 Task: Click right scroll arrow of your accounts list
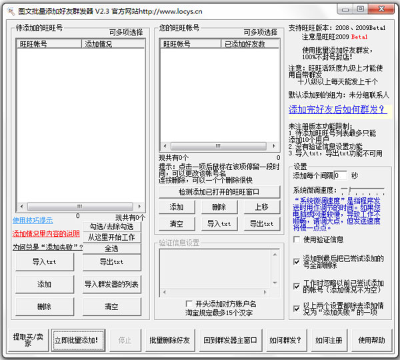click(x=274, y=146)
